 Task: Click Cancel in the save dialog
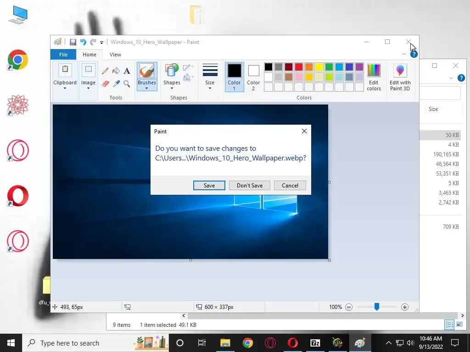(290, 185)
